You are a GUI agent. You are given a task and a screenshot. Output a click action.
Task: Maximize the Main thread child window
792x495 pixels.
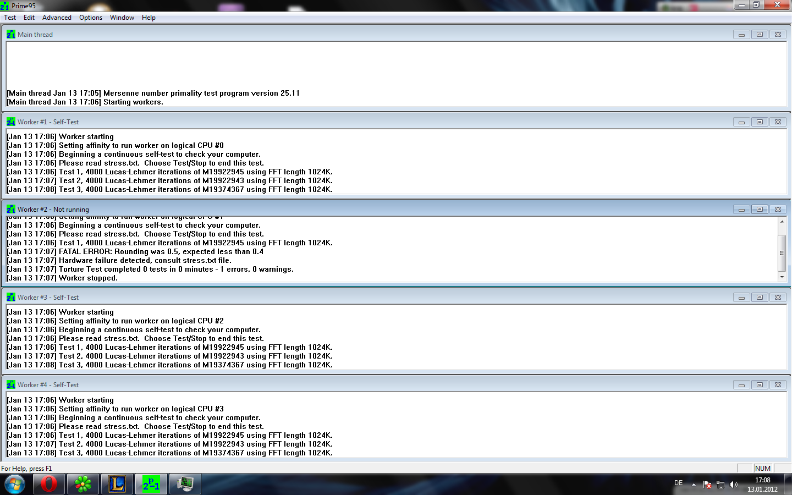coord(760,34)
